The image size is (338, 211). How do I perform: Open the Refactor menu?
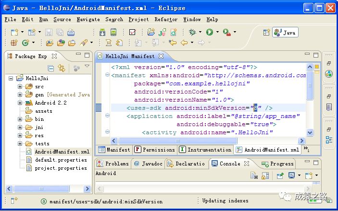(x=166, y=19)
